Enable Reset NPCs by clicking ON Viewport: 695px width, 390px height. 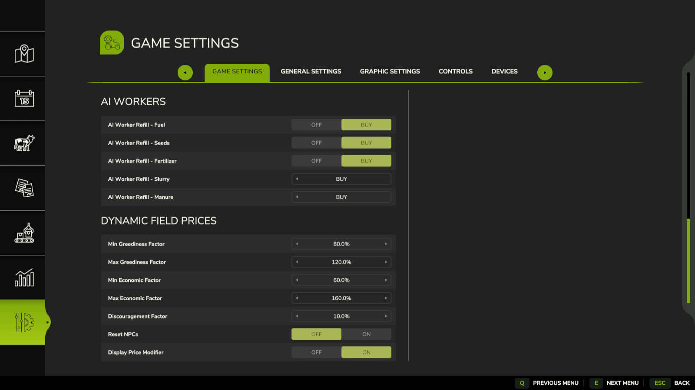pyautogui.click(x=366, y=334)
